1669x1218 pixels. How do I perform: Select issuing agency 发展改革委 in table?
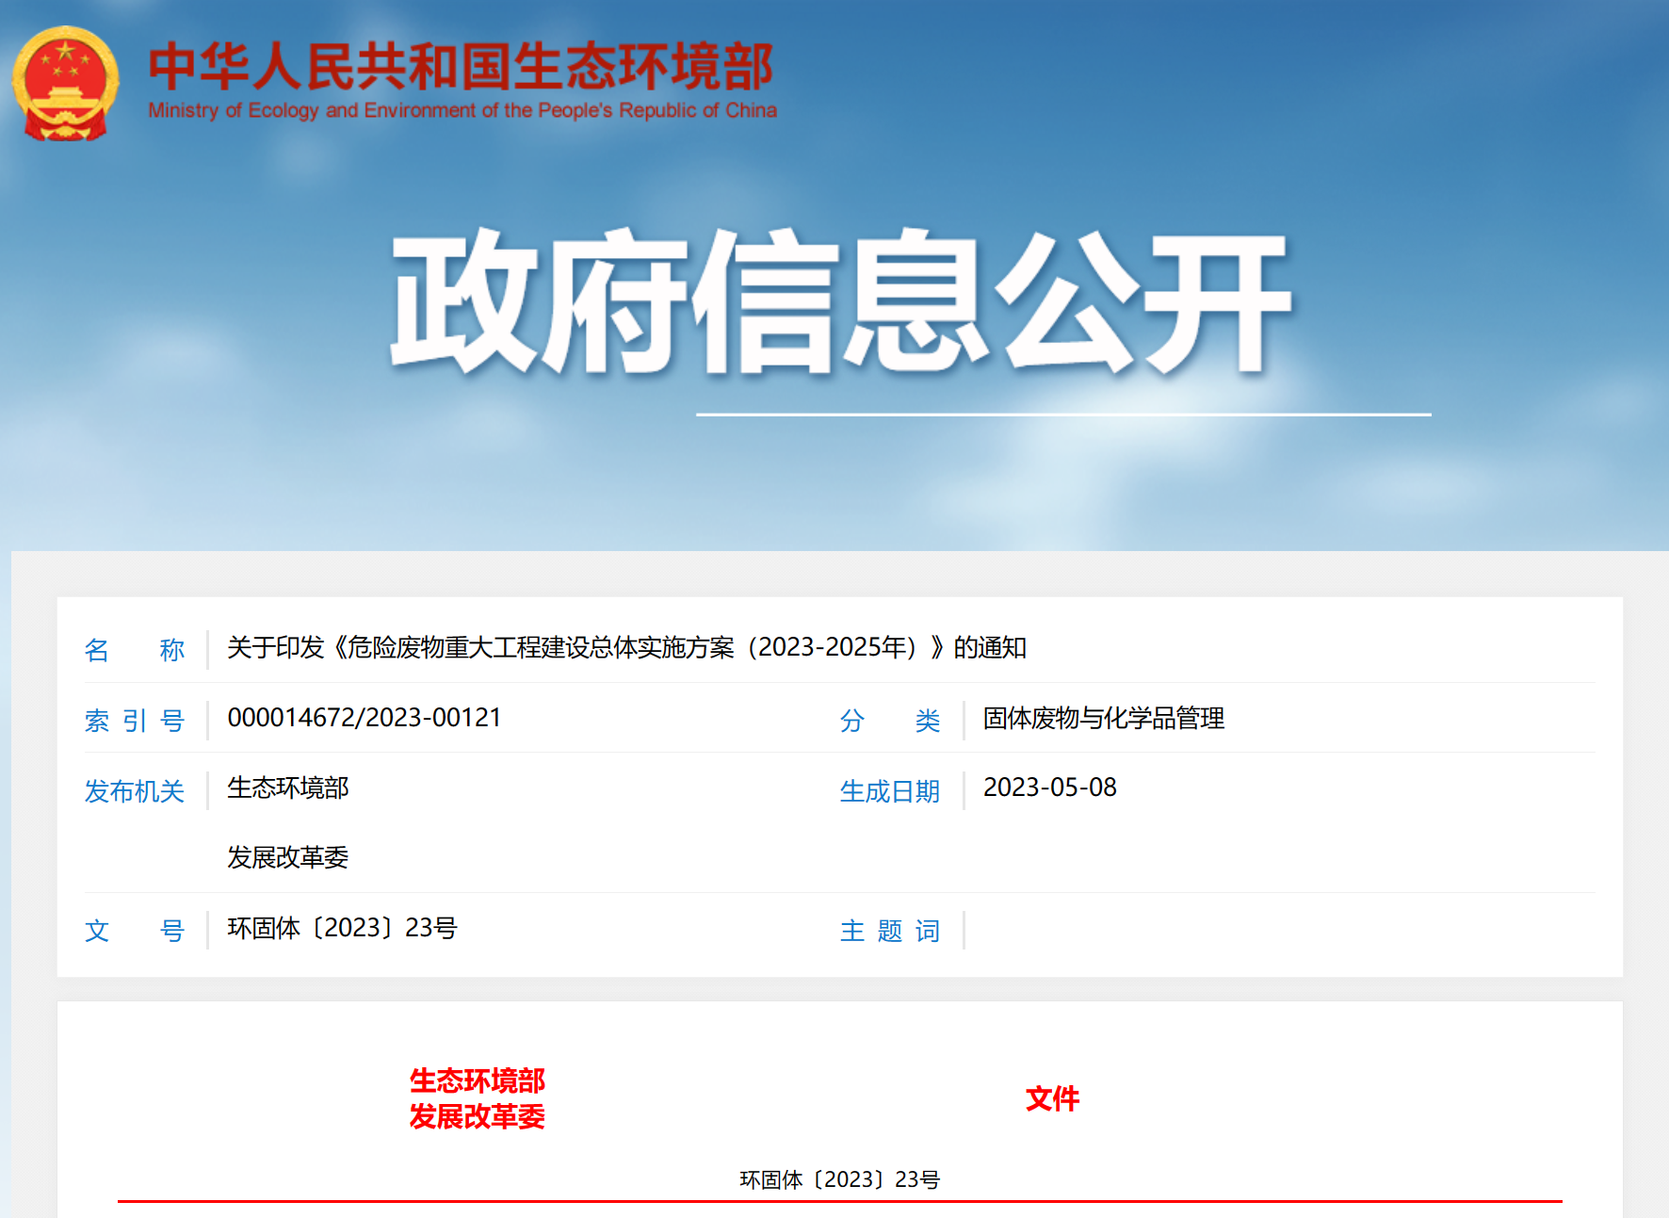pos(288,857)
